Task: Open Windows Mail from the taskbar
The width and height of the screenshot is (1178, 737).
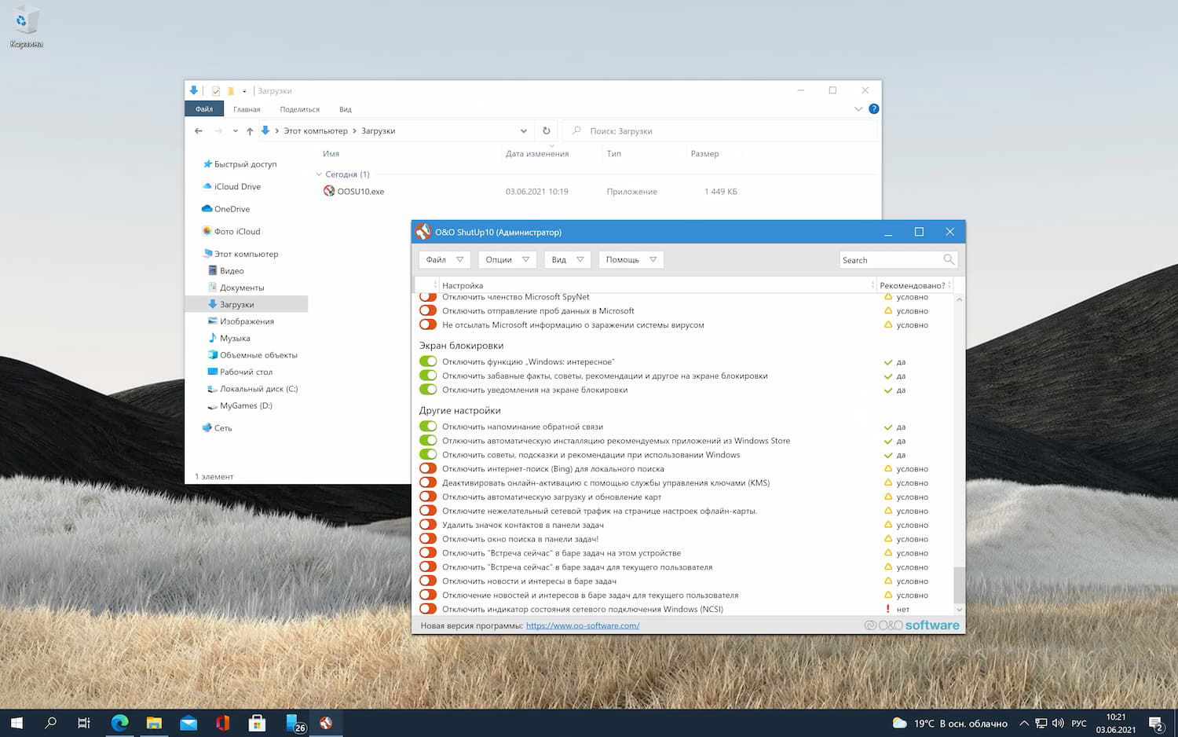Action: click(188, 722)
